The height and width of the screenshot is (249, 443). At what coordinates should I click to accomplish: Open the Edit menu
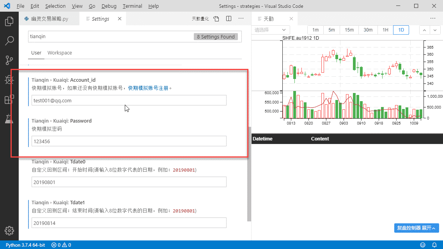35,6
